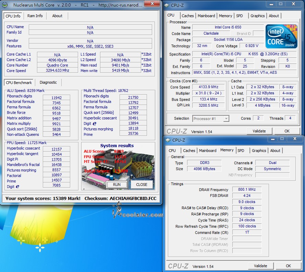The height and width of the screenshot is (272, 305).
Task: Click the Level 3 cache value '4 MBytes'
Action: point(263,105)
